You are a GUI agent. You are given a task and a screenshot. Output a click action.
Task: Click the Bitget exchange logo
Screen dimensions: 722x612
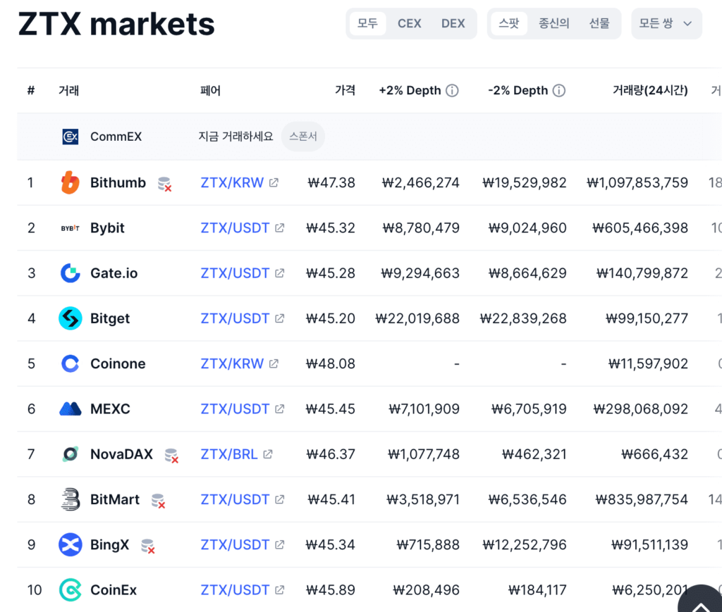(70, 318)
